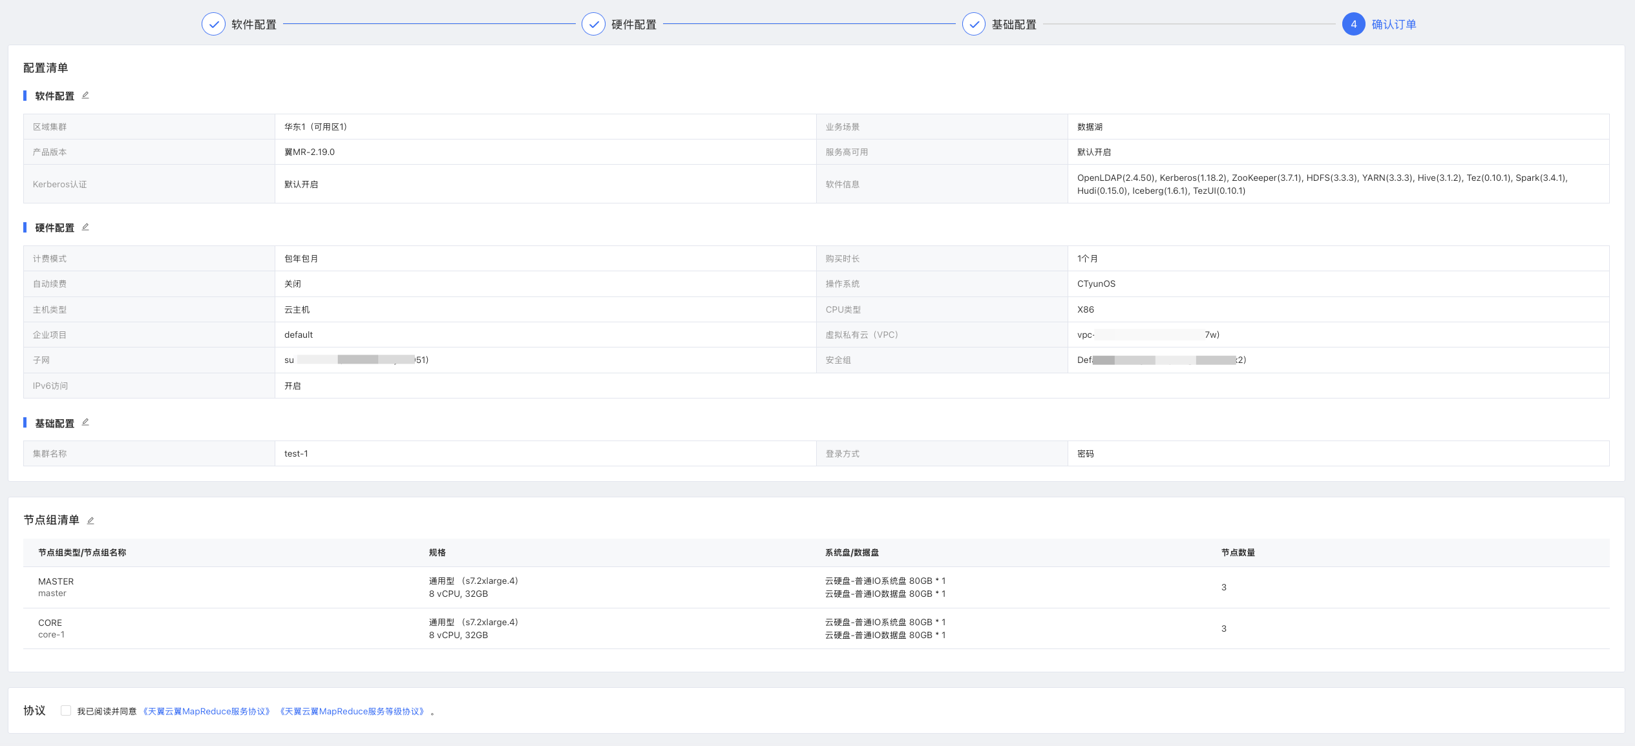Open 天翼云翼MapReduce服务等级协议 link
Viewport: 1635px width, 746px height.
click(353, 711)
